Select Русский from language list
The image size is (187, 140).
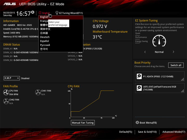click(x=61, y=45)
